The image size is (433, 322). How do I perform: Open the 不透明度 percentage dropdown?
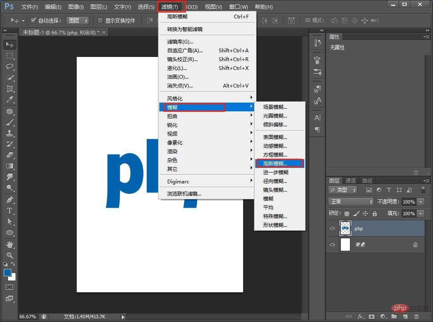pos(420,201)
